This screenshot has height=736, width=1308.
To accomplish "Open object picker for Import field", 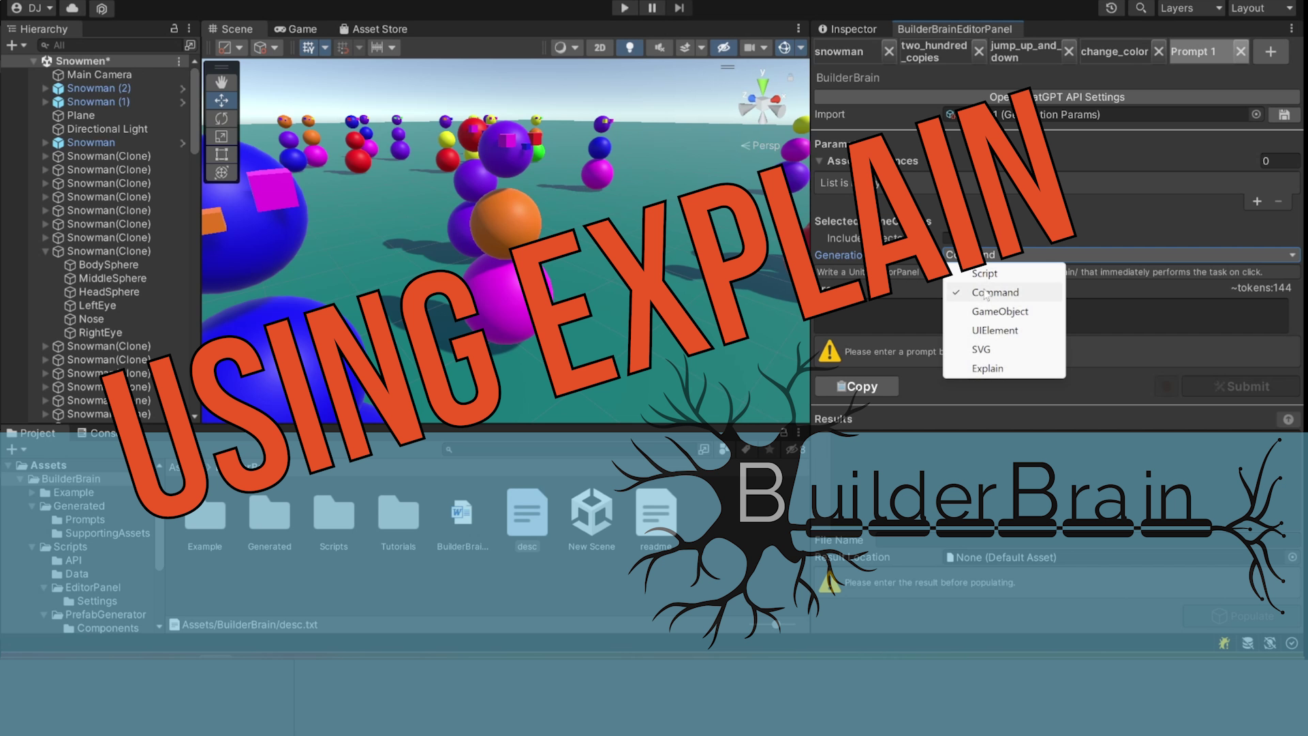I will click(x=1256, y=114).
